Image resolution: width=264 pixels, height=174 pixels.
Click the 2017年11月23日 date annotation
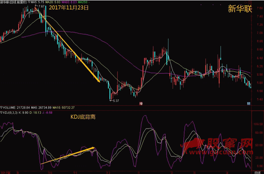click(x=68, y=8)
